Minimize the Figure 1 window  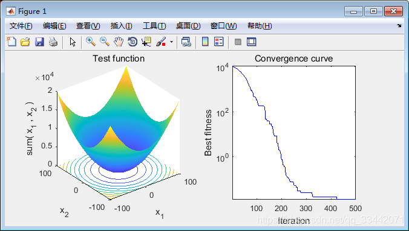[354, 11]
